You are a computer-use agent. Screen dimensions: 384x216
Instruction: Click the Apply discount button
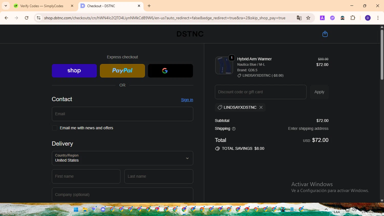coord(319,92)
